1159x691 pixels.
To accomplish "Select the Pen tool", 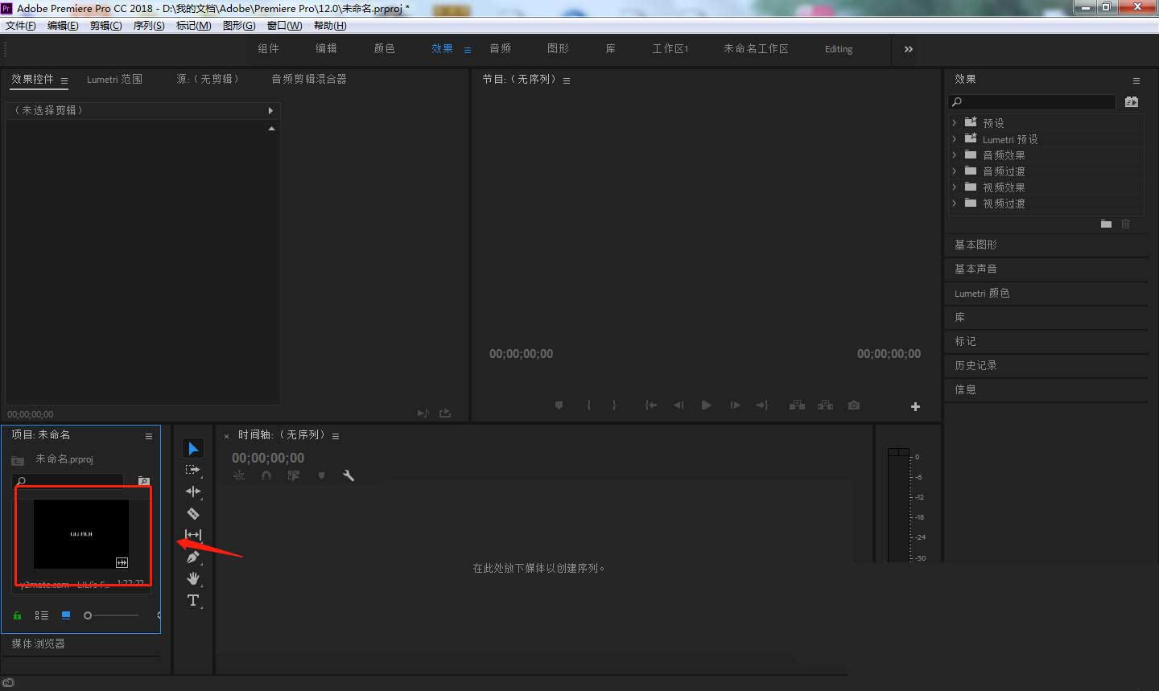I will pos(193,556).
